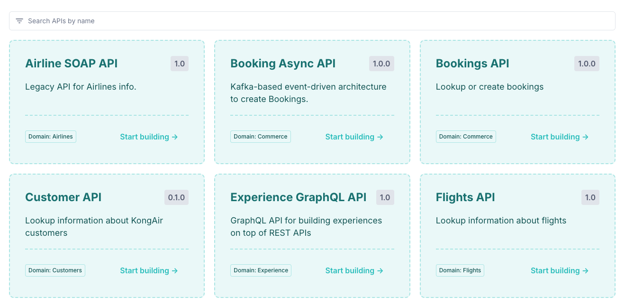Open the Flights API card

517,236
